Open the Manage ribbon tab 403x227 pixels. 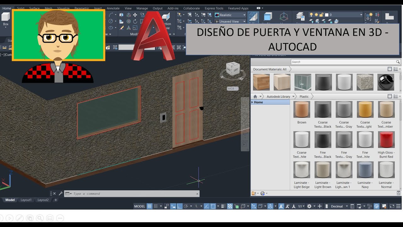click(x=142, y=9)
